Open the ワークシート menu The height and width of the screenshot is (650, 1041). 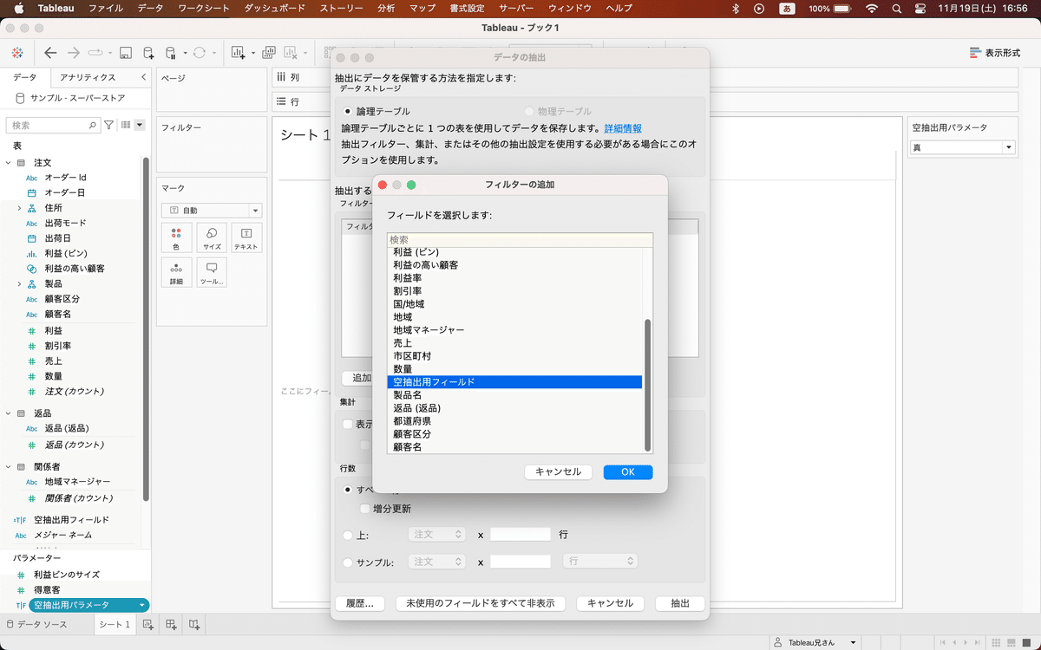click(x=204, y=8)
